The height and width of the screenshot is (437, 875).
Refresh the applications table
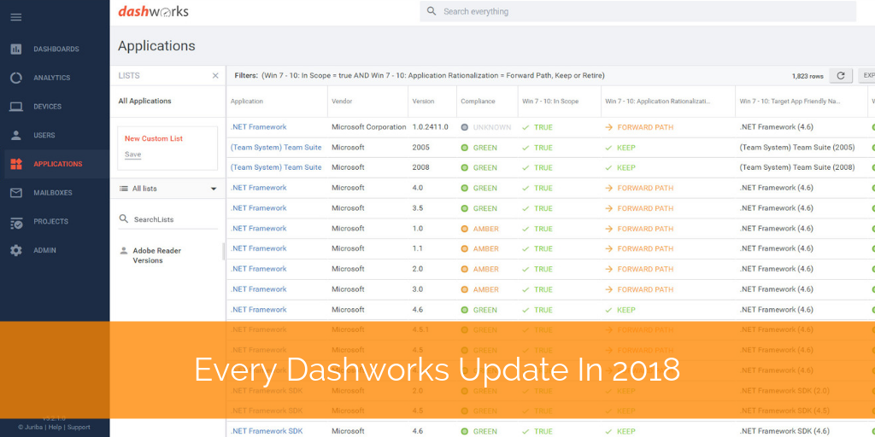coord(841,76)
